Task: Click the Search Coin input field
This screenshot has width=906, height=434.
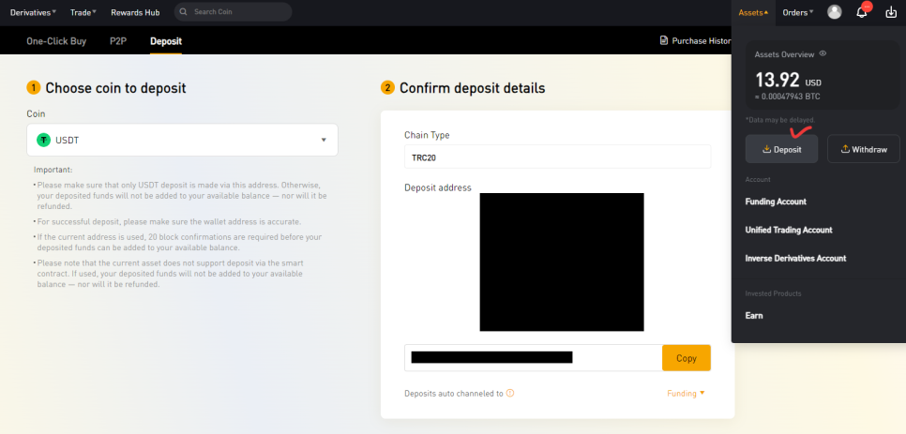Action: (x=233, y=11)
